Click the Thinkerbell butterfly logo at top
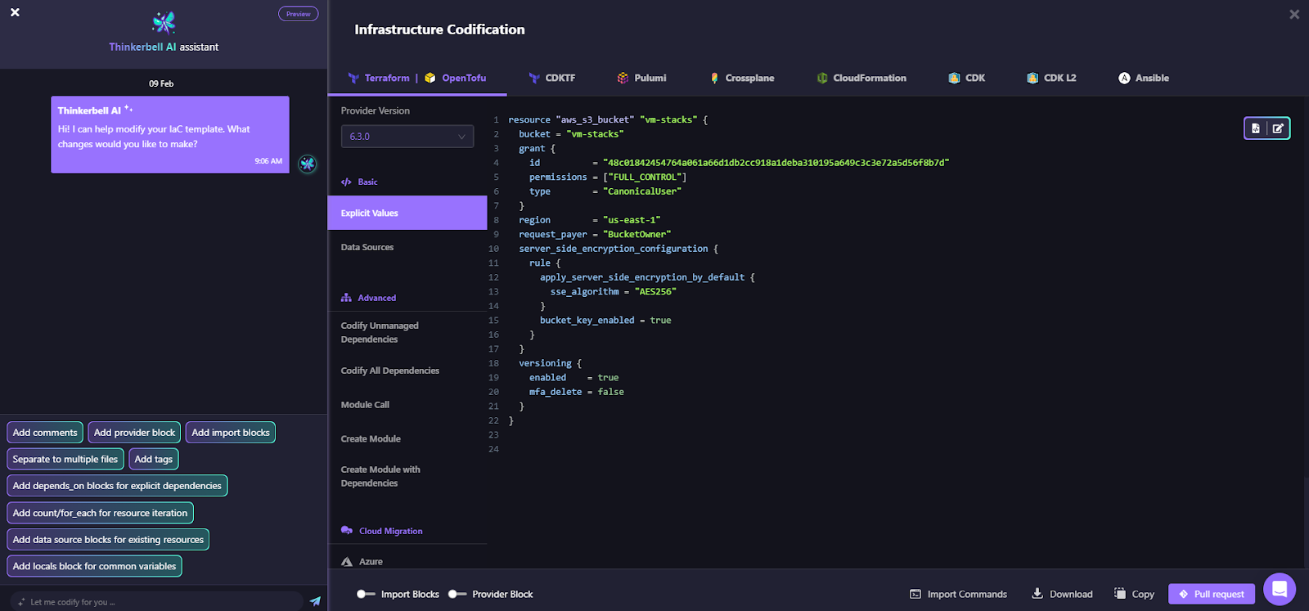 (x=164, y=22)
